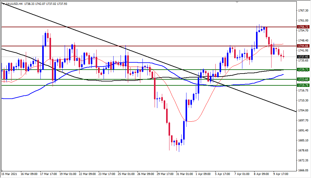Click the current price label 1737.93
Viewport: 311px width, 178px height.
(x=303, y=57)
